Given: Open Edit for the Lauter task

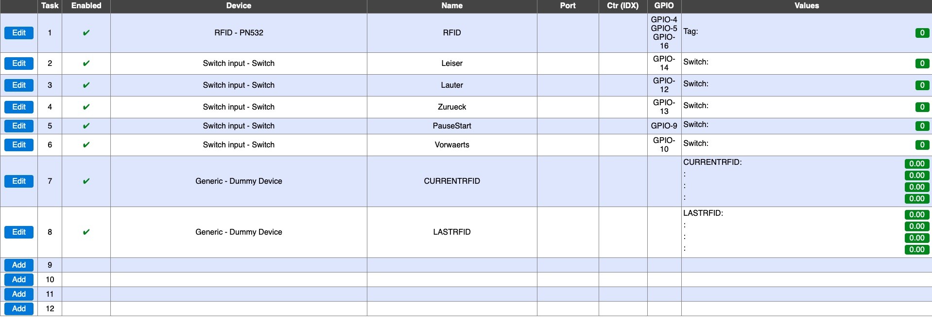Looking at the screenshot, I should 19,85.
